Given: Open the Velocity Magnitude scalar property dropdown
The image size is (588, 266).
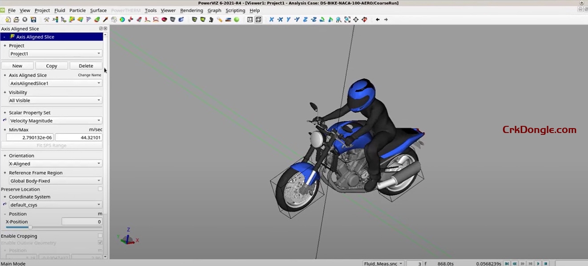Looking at the screenshot, I should point(55,120).
